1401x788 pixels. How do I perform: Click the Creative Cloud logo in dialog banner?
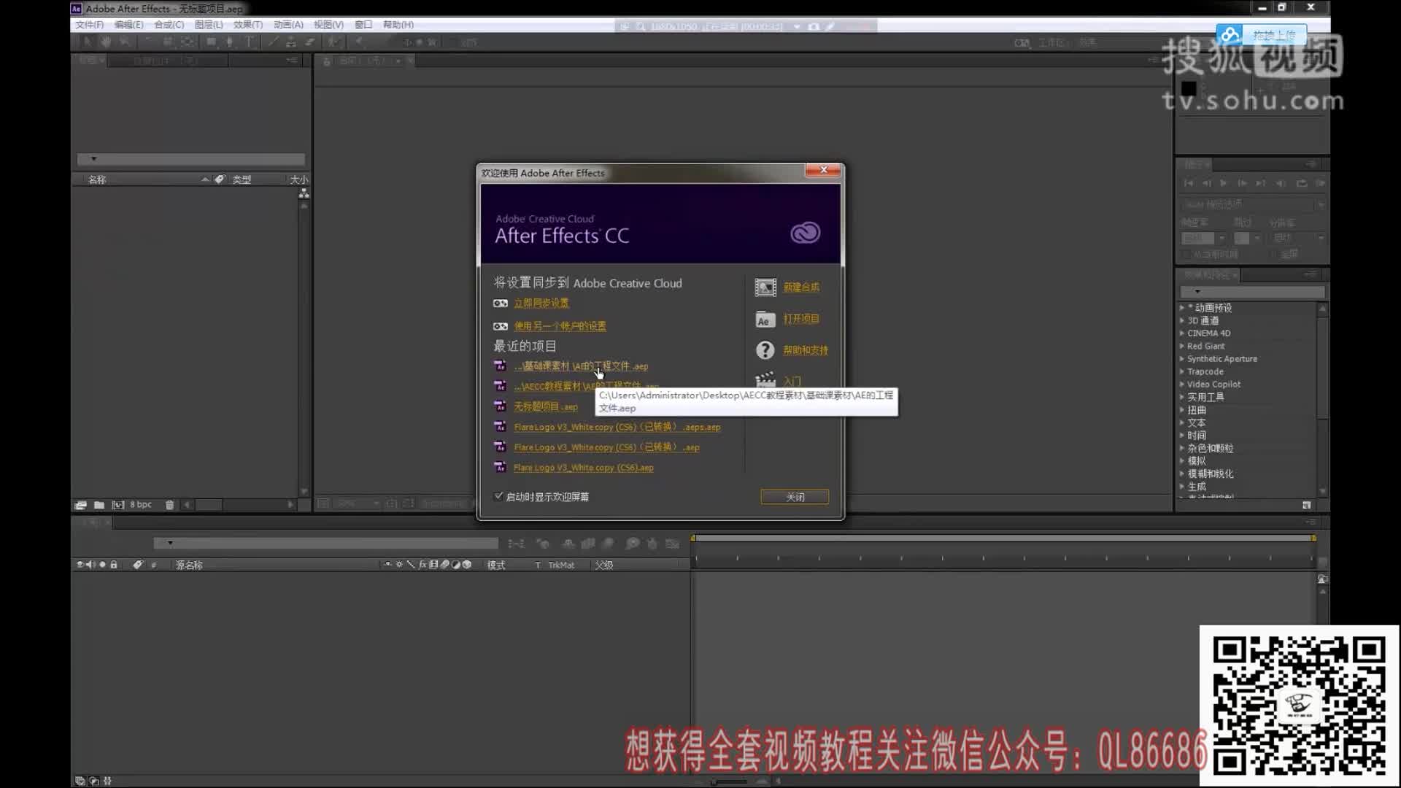click(805, 233)
